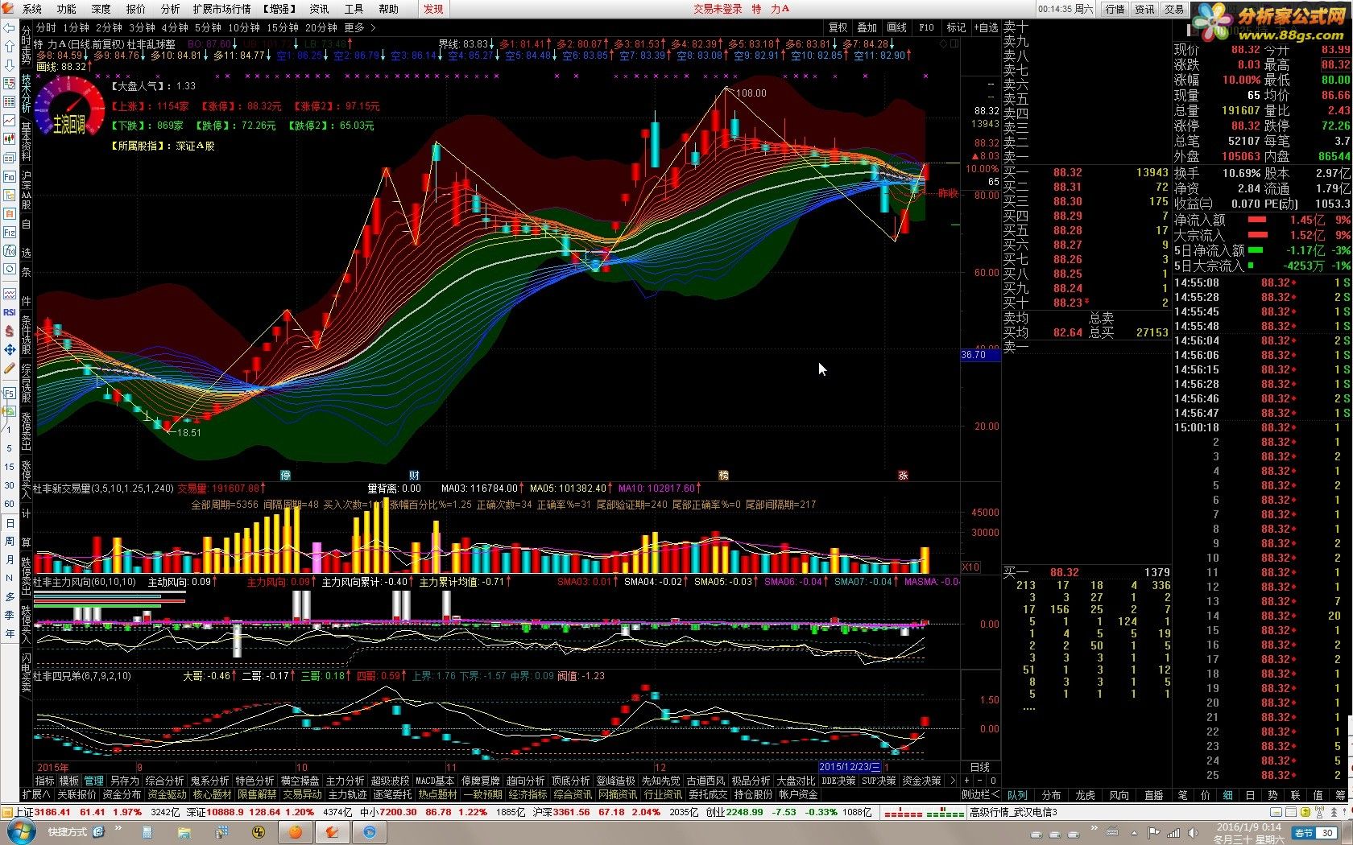Viewport: 1353px width, 845px height.
Task: Click the down arrow icon in left toolbar
Action: coord(9,65)
